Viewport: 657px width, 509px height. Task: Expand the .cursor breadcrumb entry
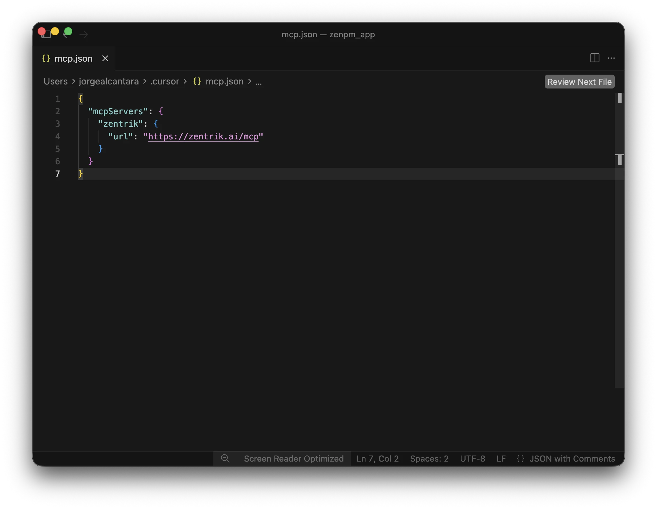(164, 81)
